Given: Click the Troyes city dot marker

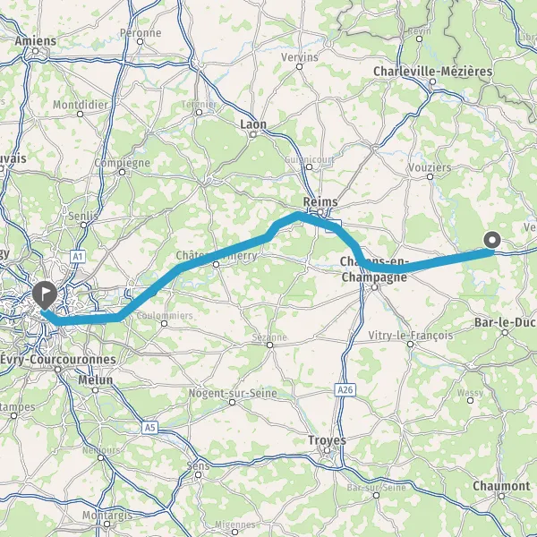Looking at the screenshot, I should coord(327,450).
